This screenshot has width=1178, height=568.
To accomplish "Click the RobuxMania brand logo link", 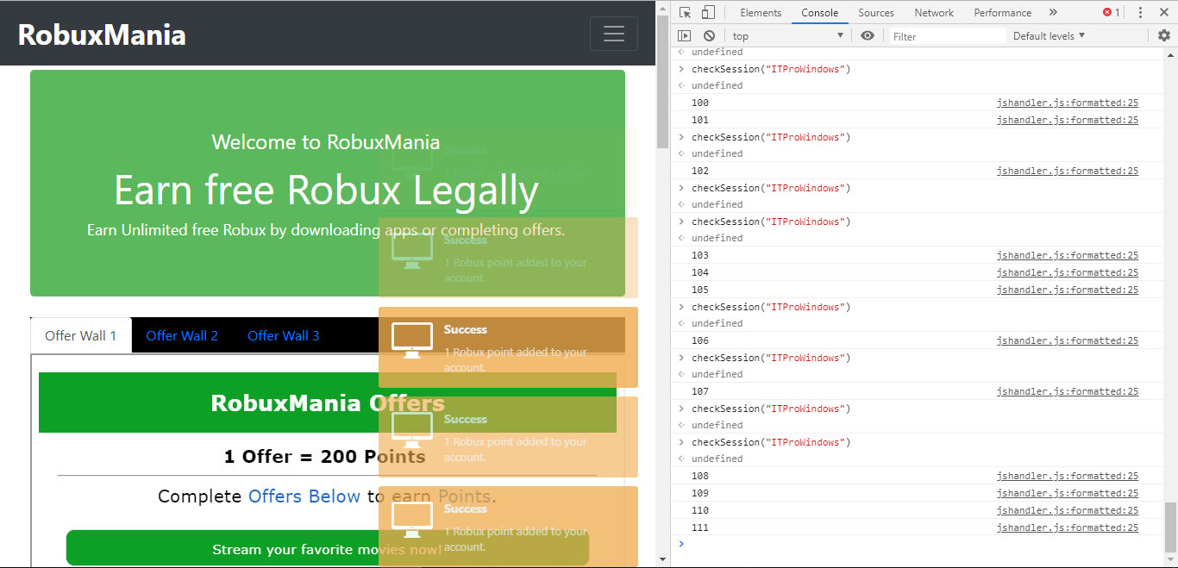I will click(x=102, y=34).
